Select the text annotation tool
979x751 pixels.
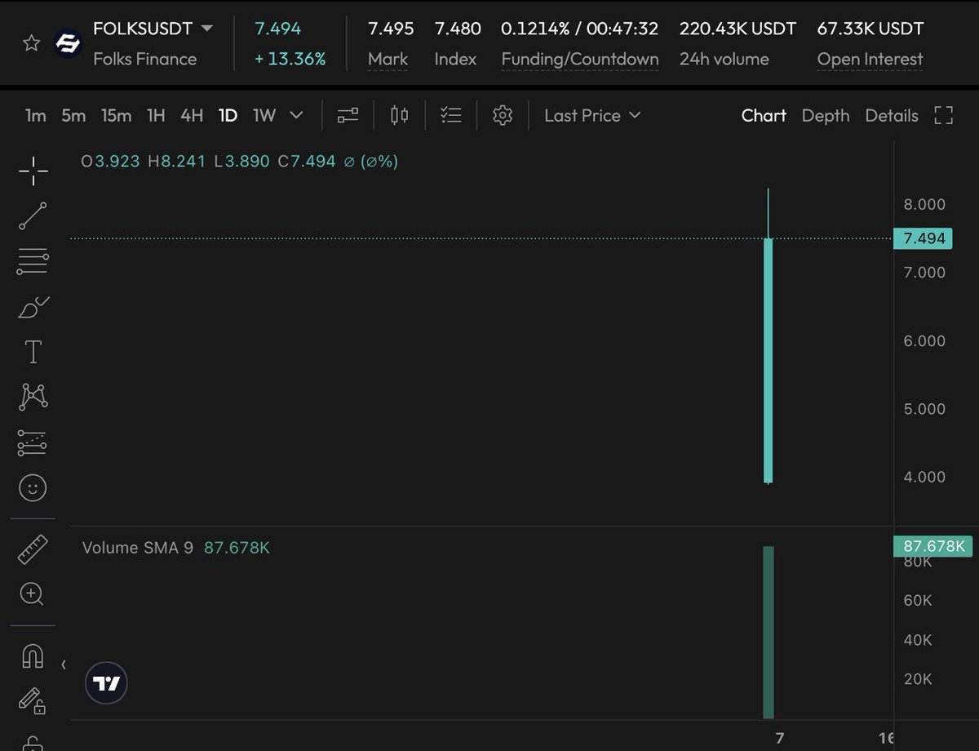[x=33, y=353]
